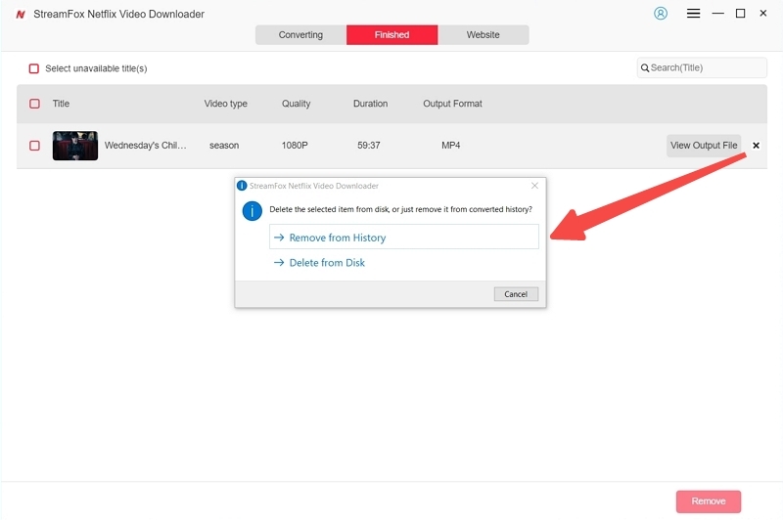Close the delete confirmation dialog
The height and width of the screenshot is (520, 783).
534,185
